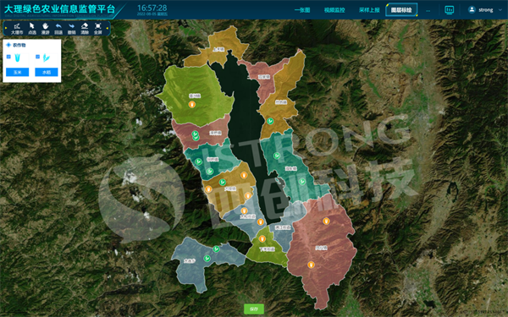Click the user avatar icon

point(472,9)
